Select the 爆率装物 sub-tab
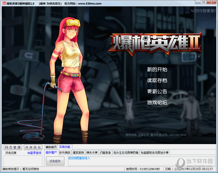 click(x=78, y=153)
